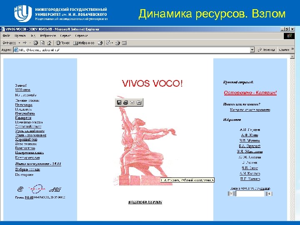Open the link below 'Имеет или не имеет?'
This screenshot has width=300, height=225.
coord(250,110)
